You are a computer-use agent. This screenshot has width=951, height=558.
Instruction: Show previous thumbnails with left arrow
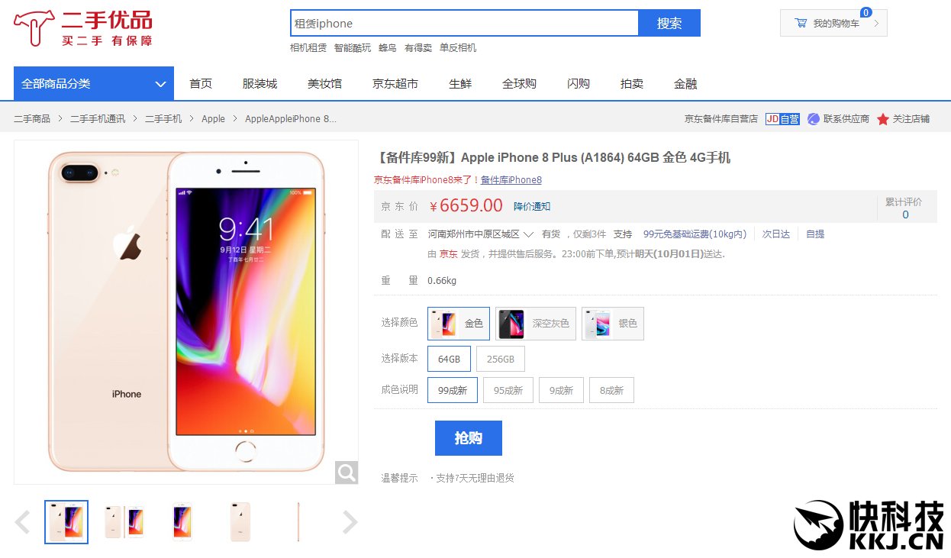coord(23,522)
